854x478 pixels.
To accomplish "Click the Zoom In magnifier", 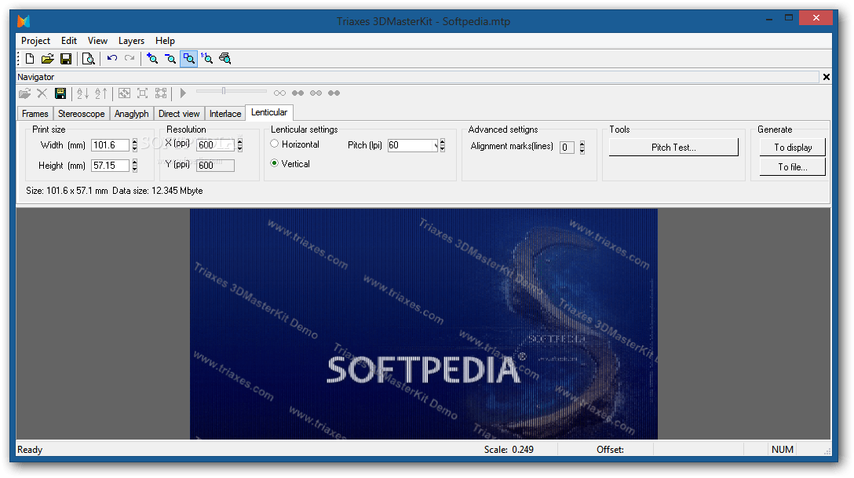I will coord(152,58).
